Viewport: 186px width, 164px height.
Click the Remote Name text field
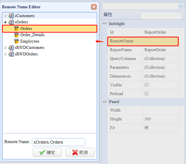[58, 142]
